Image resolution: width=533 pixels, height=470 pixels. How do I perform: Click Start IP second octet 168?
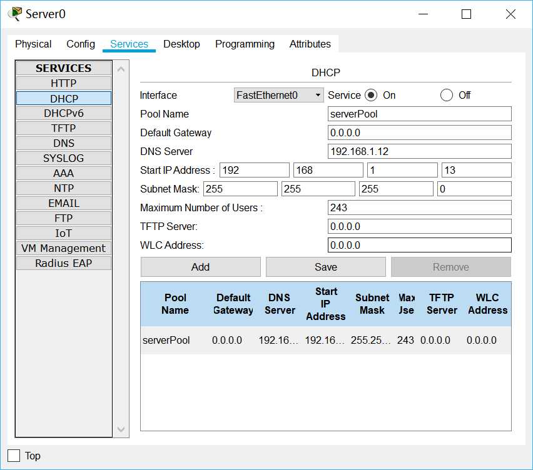pos(328,170)
